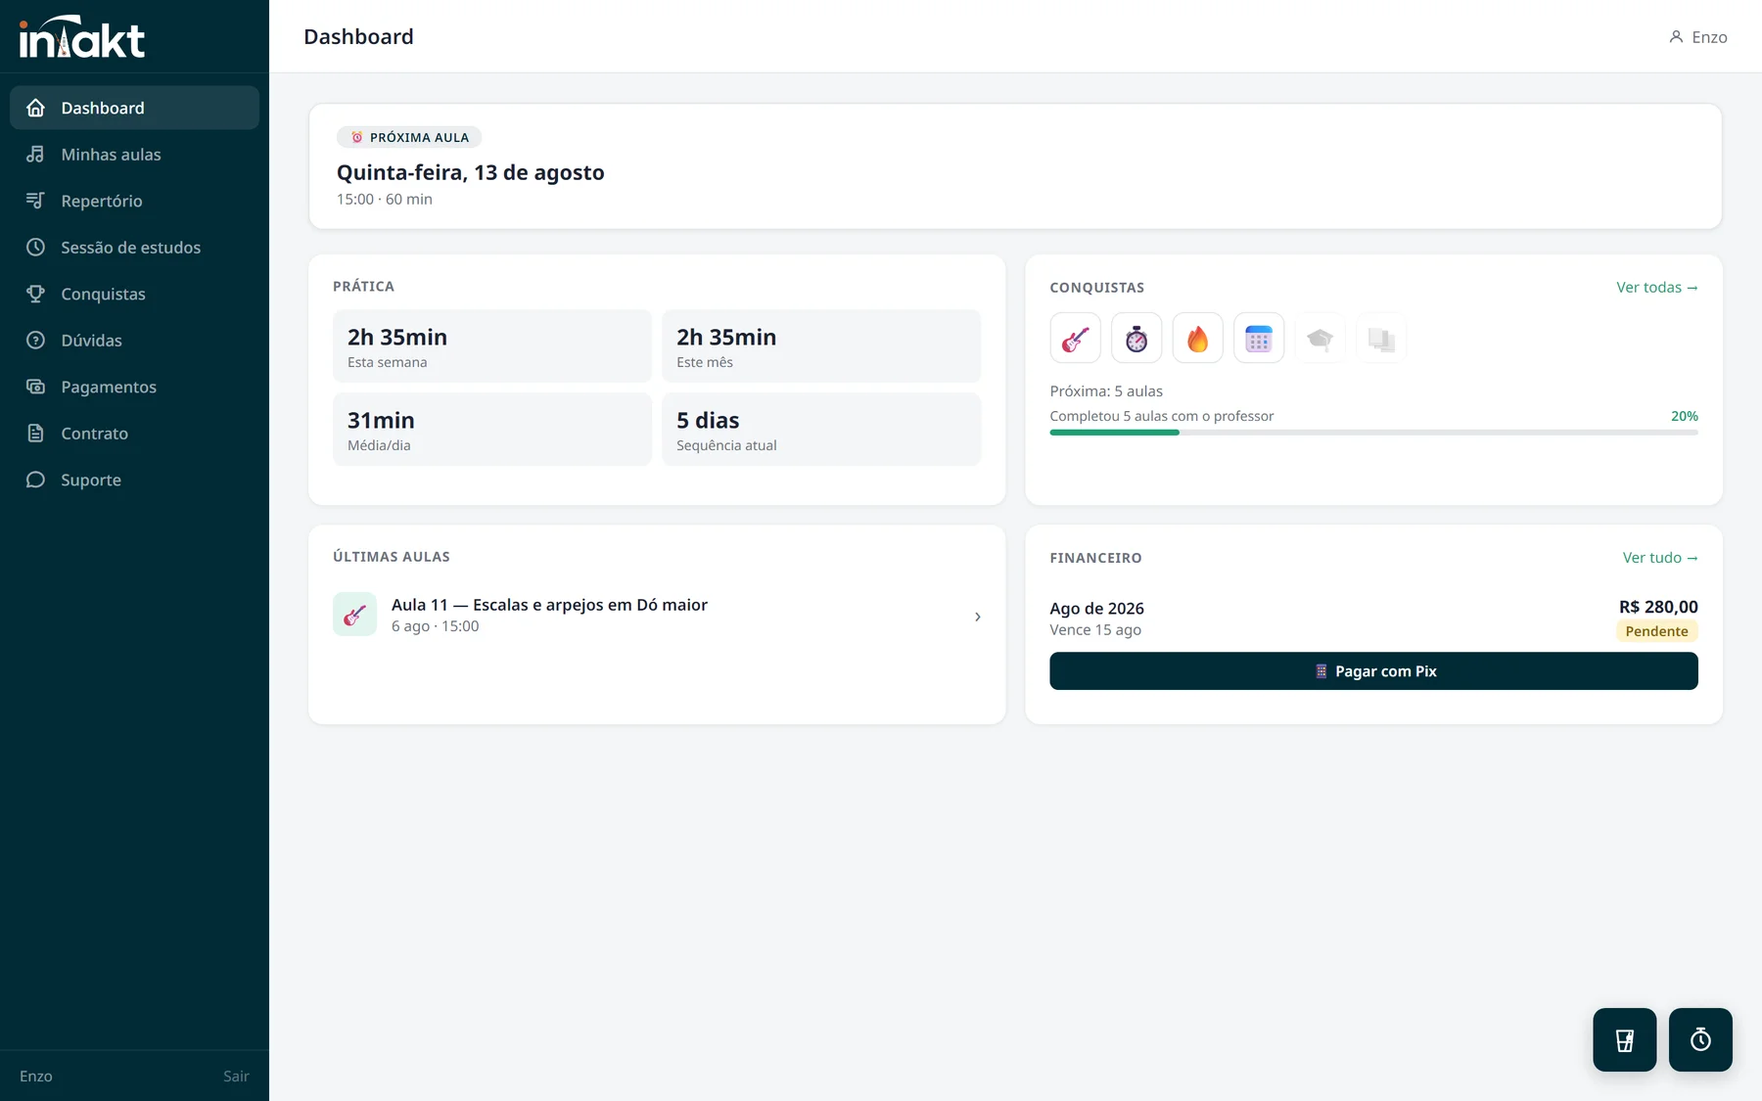Open Ver todas achievements link
Image resolution: width=1762 pixels, height=1101 pixels.
[1656, 288]
